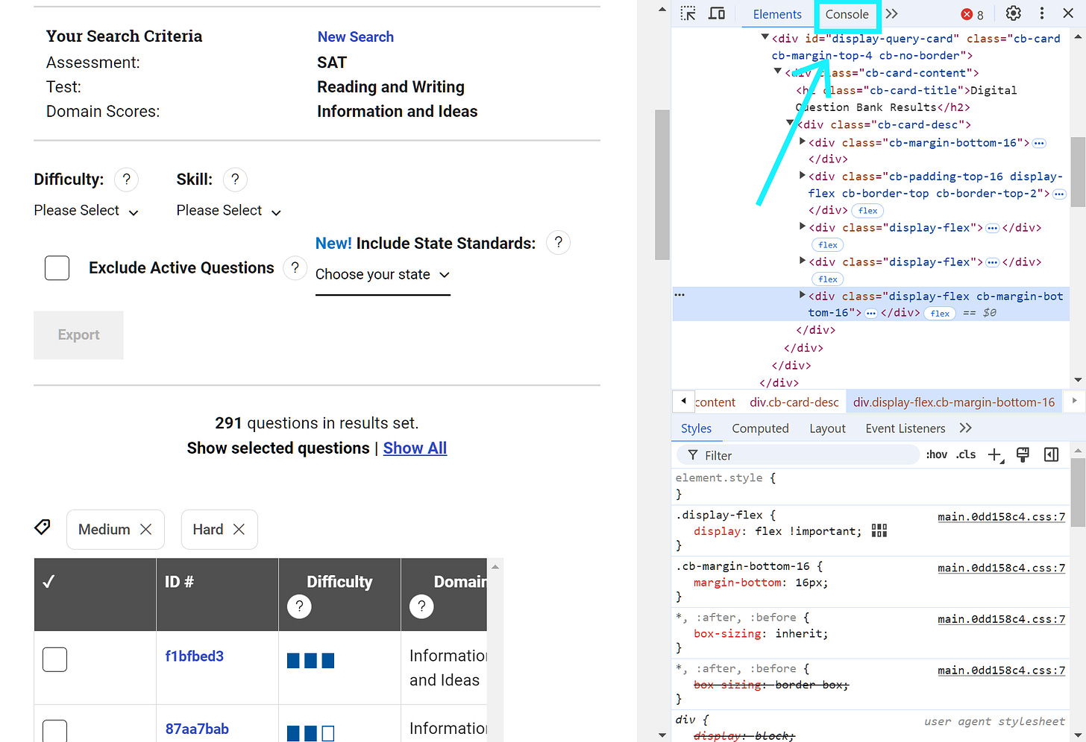Viewport: 1086px width, 742px height.
Task: Click help icon in Difficulty column header
Action: [299, 606]
